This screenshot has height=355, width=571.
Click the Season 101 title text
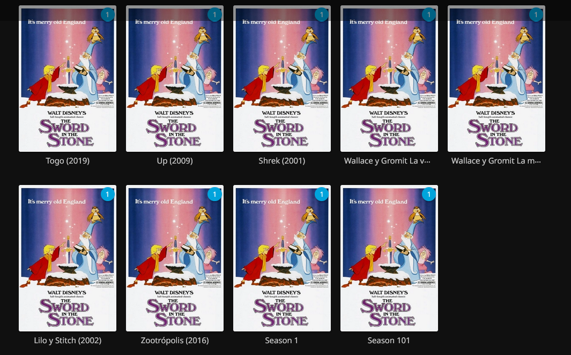[x=389, y=341]
